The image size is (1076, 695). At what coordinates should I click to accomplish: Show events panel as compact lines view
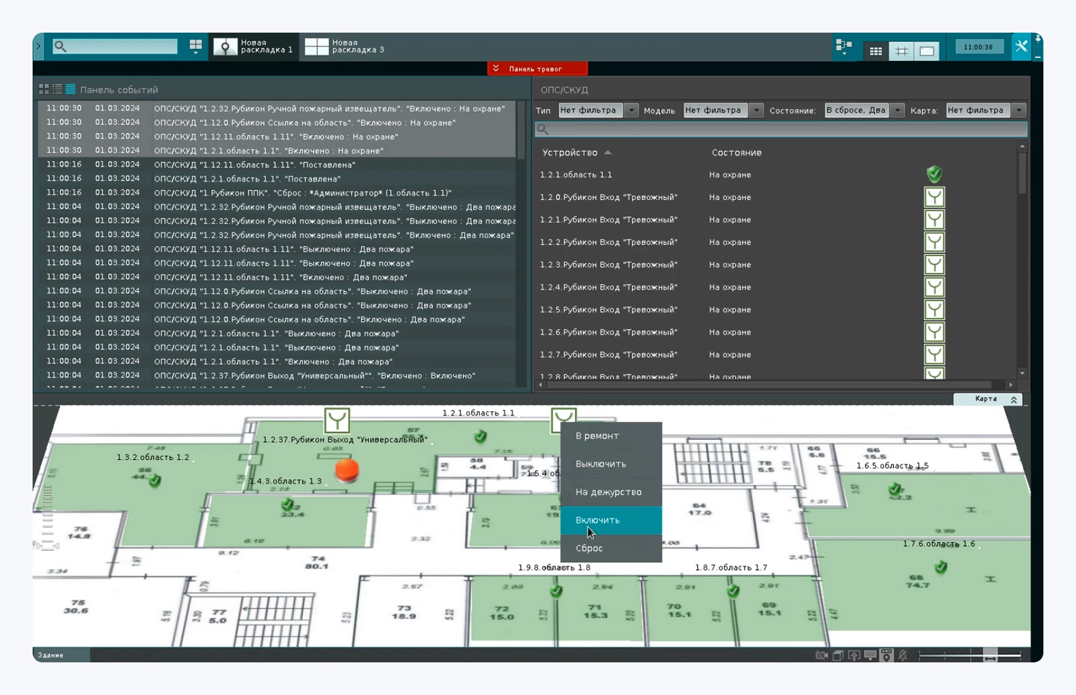(71, 89)
